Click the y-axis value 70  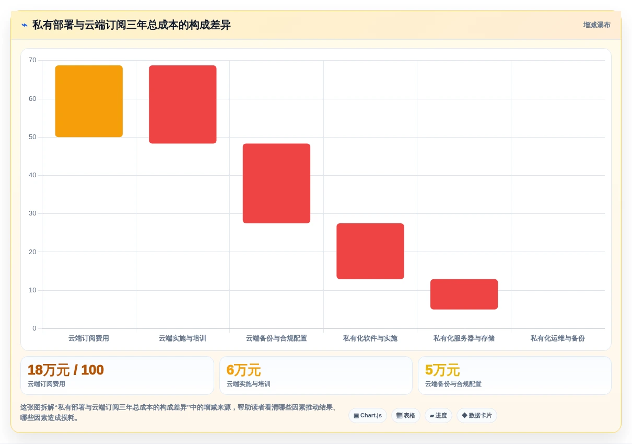tap(32, 60)
